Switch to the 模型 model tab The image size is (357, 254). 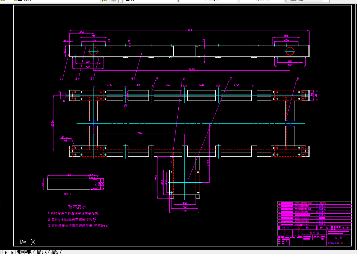[24, 252]
